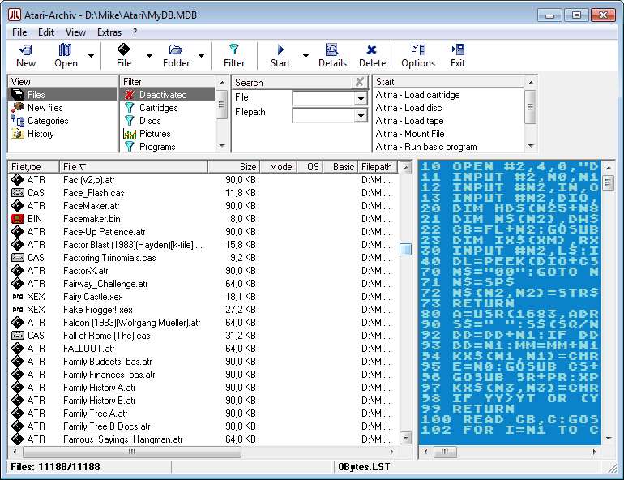Open the dropdown arrow next to File button
This screenshot has width=624, height=480.
(x=149, y=56)
